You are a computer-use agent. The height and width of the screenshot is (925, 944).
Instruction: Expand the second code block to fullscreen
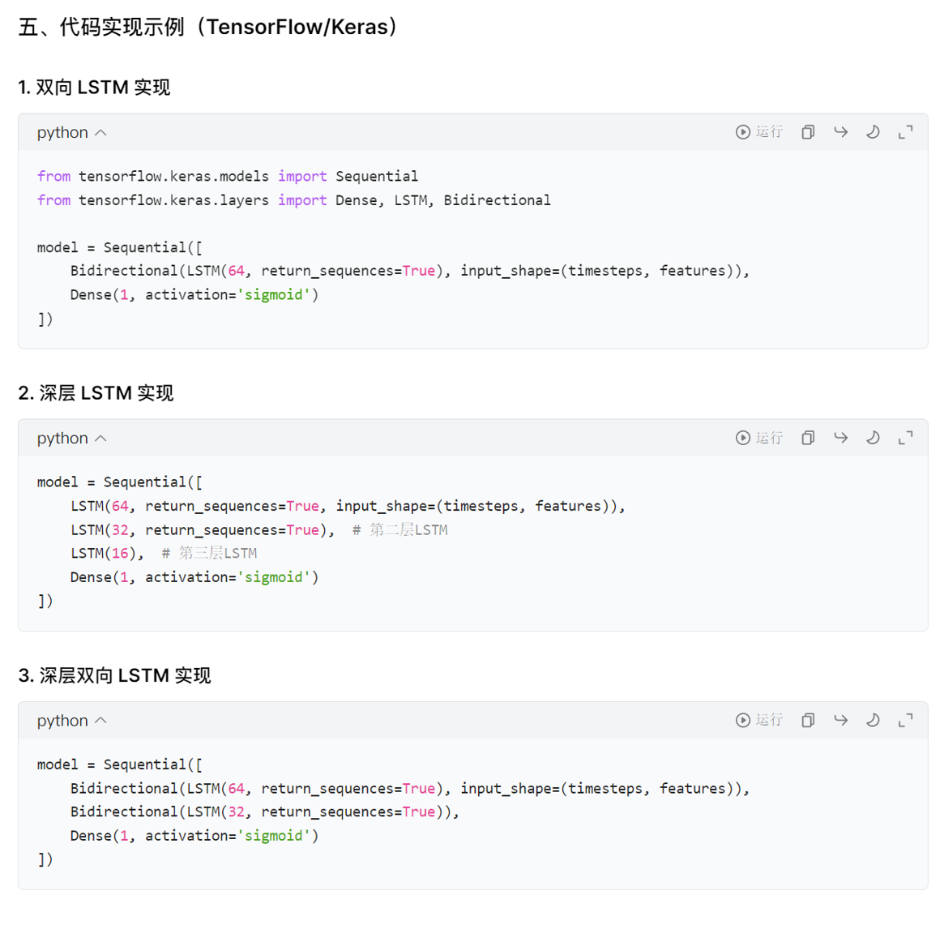[x=905, y=438]
